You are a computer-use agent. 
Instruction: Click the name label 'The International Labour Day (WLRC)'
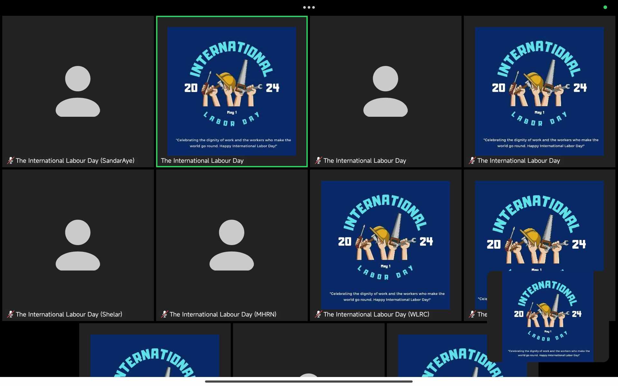coord(376,314)
